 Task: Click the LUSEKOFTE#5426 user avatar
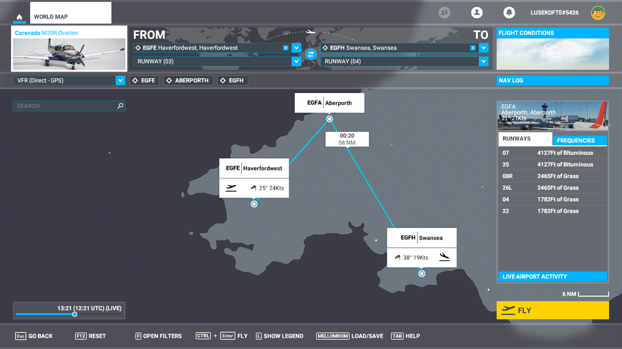point(598,13)
